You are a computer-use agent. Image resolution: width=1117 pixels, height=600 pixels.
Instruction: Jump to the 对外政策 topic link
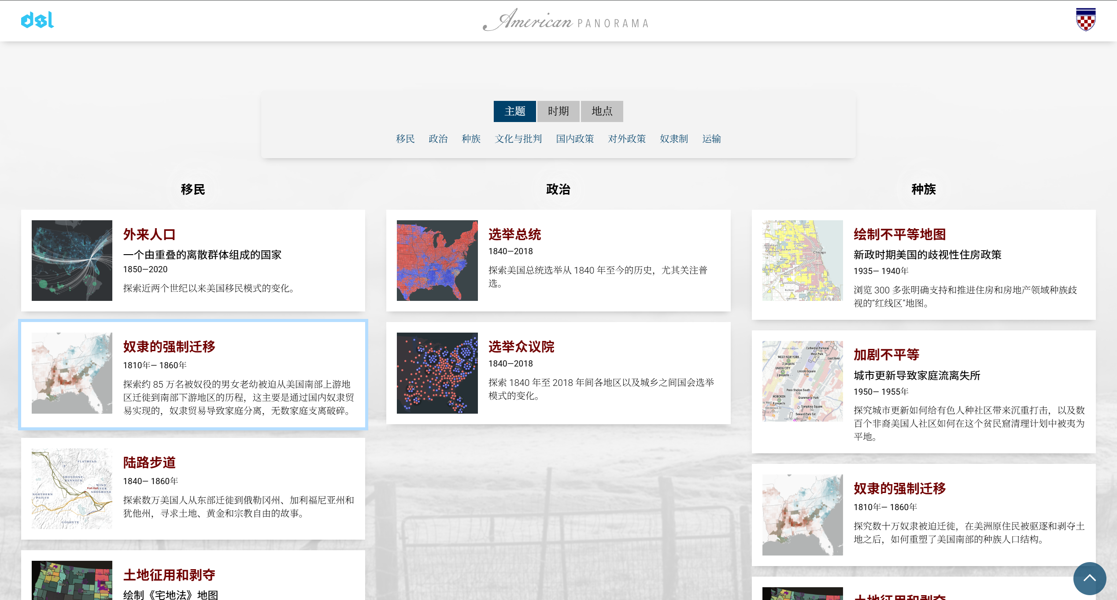pos(626,139)
